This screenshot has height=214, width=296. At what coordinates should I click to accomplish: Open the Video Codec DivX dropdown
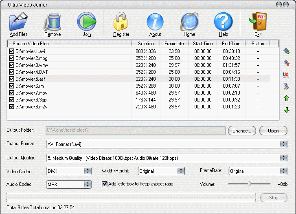pos(88,171)
